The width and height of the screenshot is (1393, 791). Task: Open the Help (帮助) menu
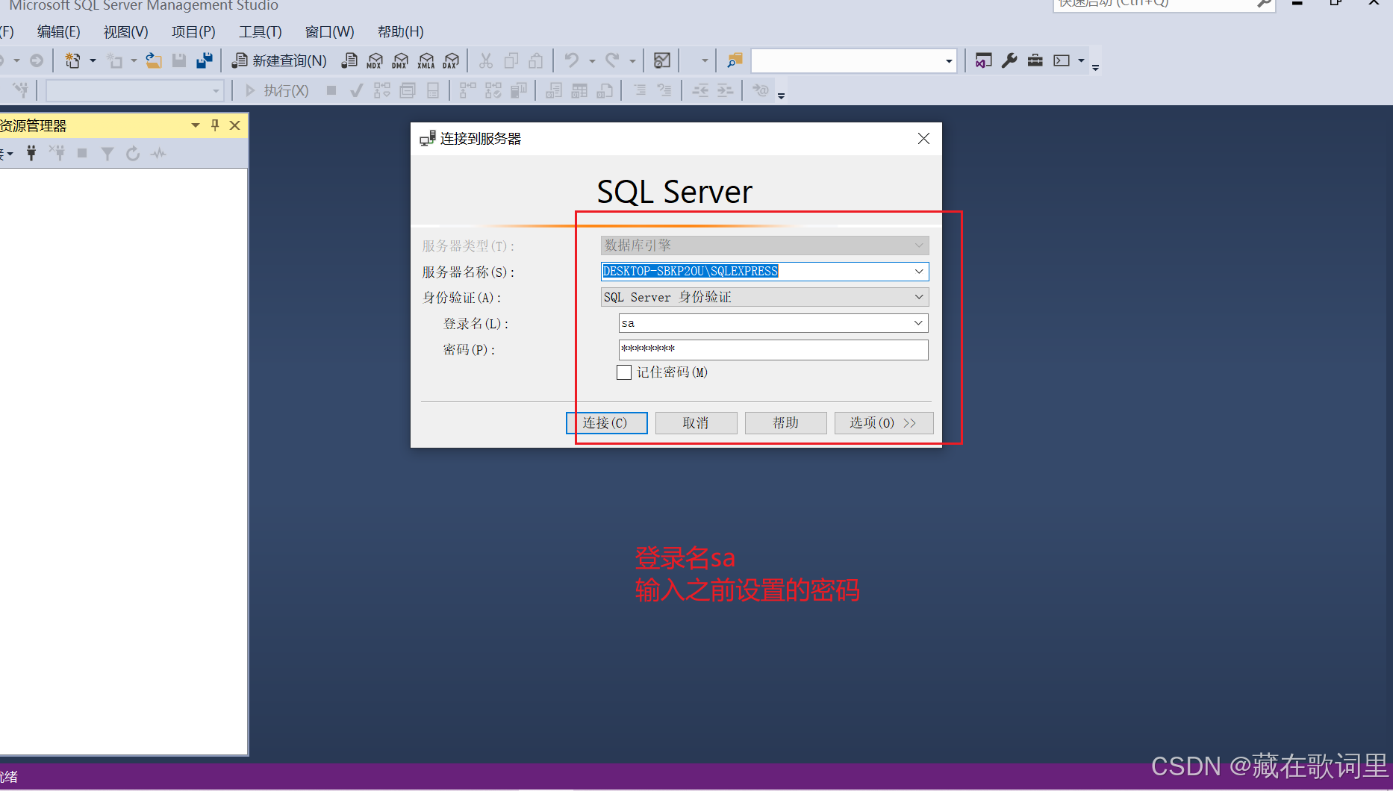click(x=400, y=31)
